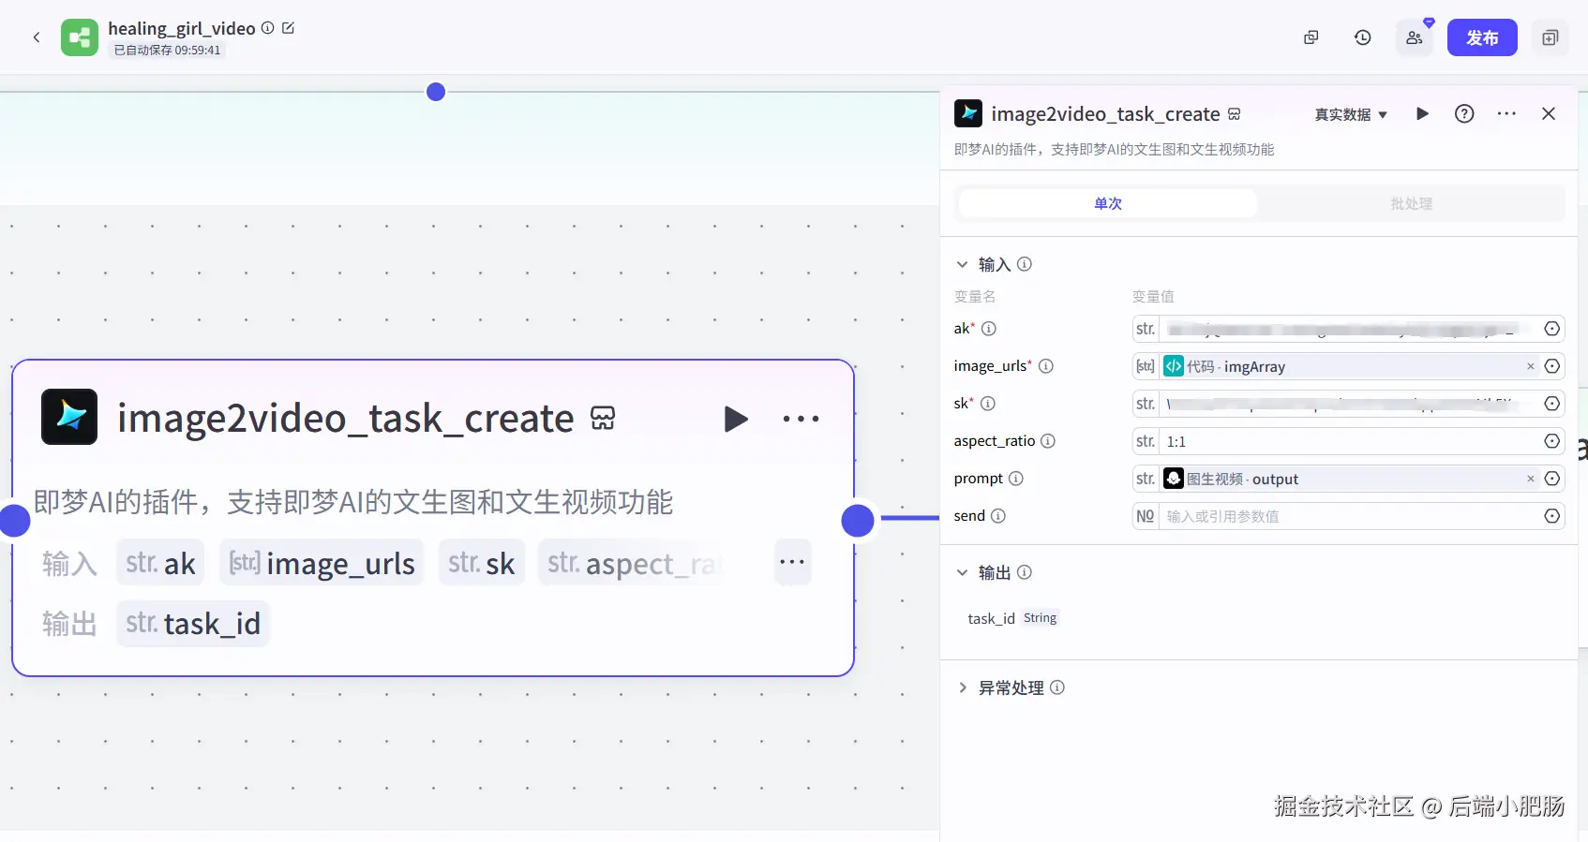Run the image2video_task_create node on canvas
The width and height of the screenshot is (1588, 842).
click(736, 419)
